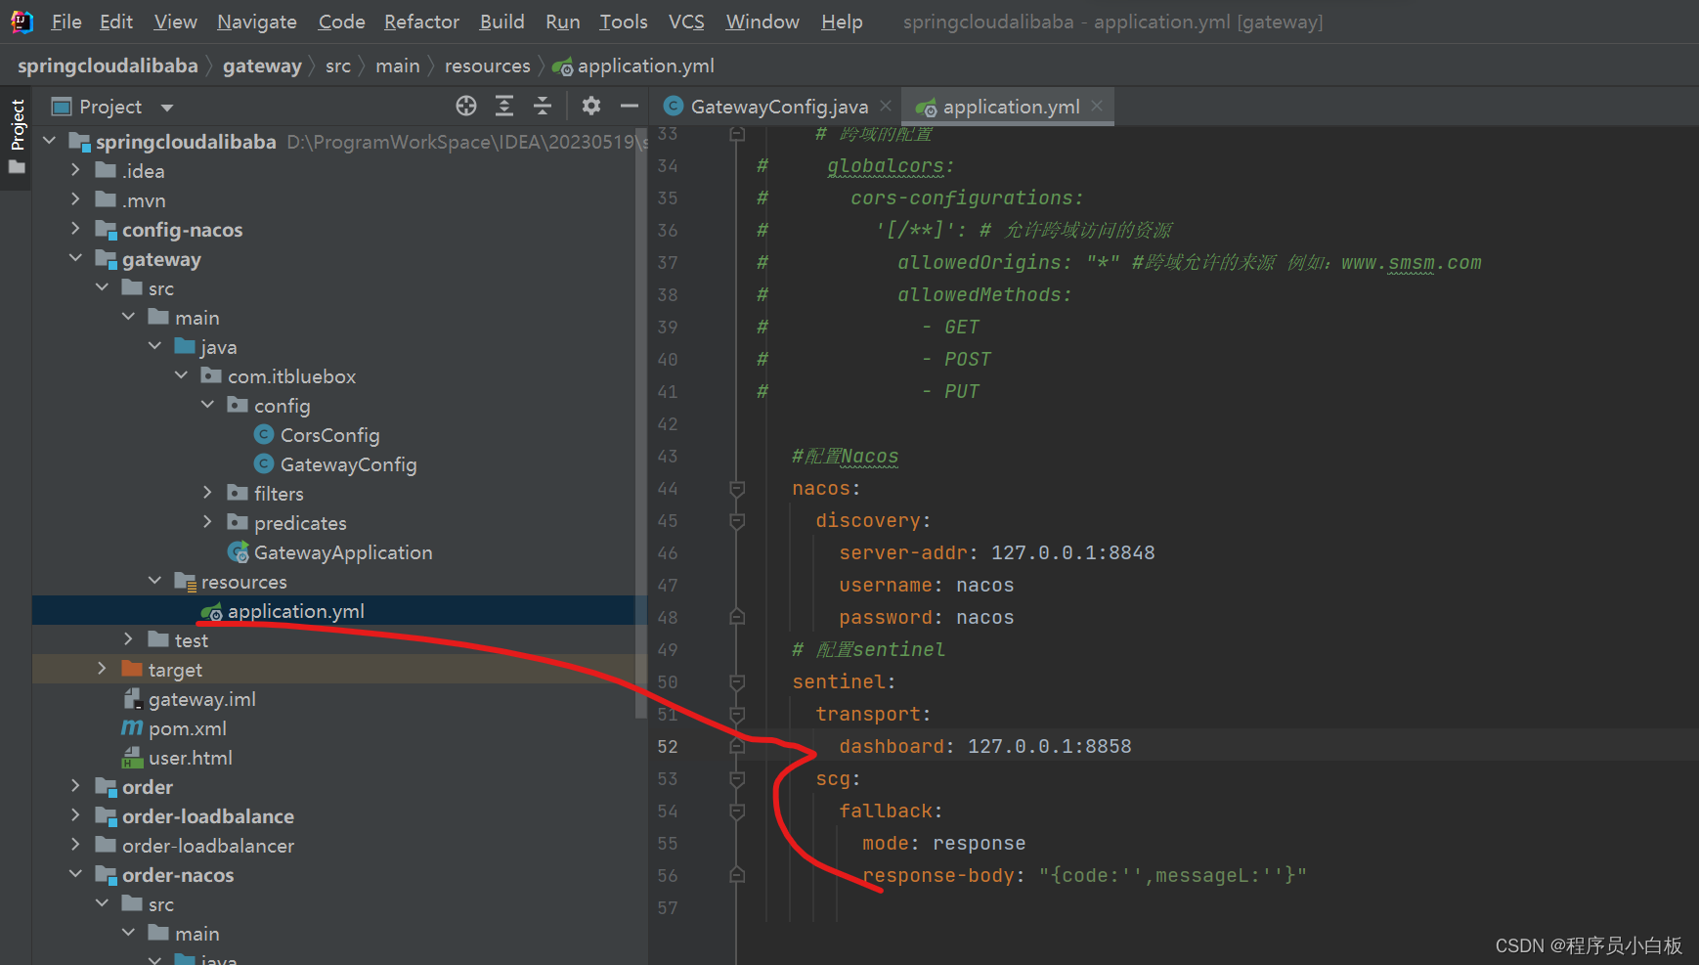Select order-loadbalancer folder in tree
1699x965 pixels.
[x=207, y=846]
